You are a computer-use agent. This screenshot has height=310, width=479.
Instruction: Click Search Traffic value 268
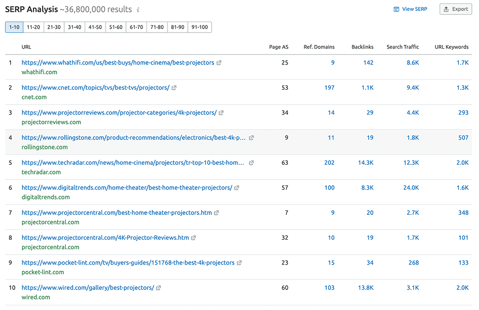(x=414, y=263)
